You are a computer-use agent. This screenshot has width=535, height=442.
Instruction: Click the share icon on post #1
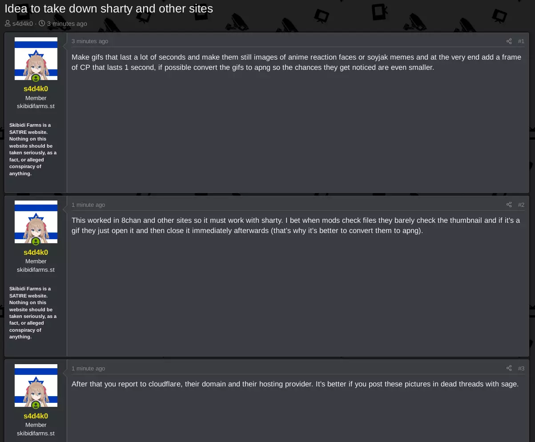tap(509, 41)
